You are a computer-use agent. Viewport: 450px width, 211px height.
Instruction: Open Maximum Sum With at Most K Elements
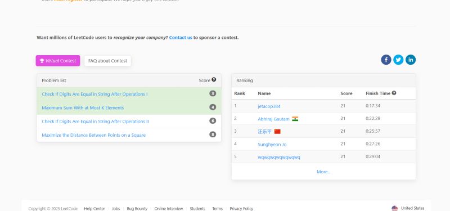coord(83,107)
